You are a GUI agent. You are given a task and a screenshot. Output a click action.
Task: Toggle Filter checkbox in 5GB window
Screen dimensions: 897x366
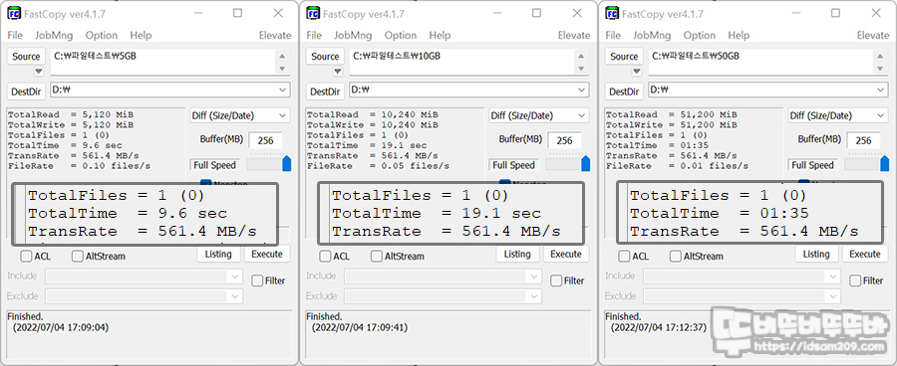257,280
